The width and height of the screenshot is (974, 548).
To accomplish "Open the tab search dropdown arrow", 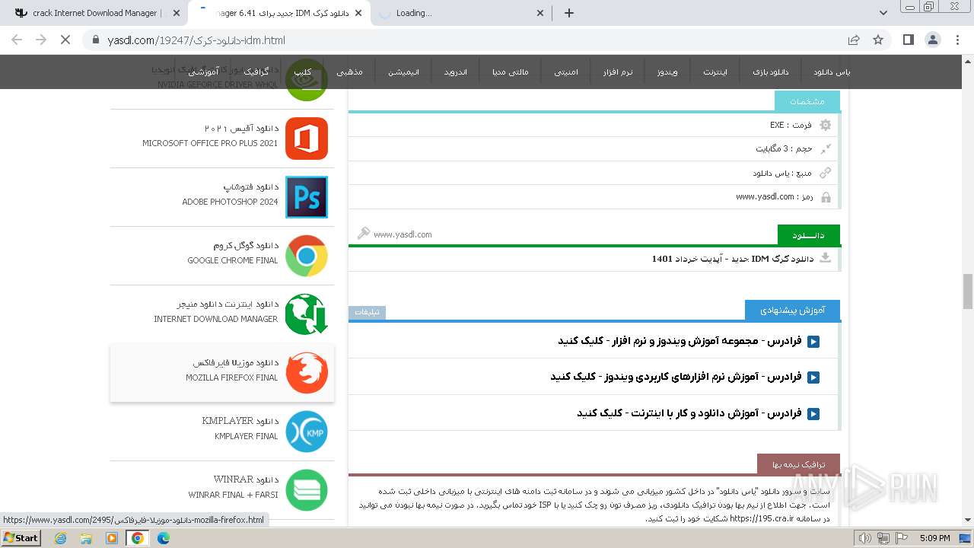I will tap(883, 13).
